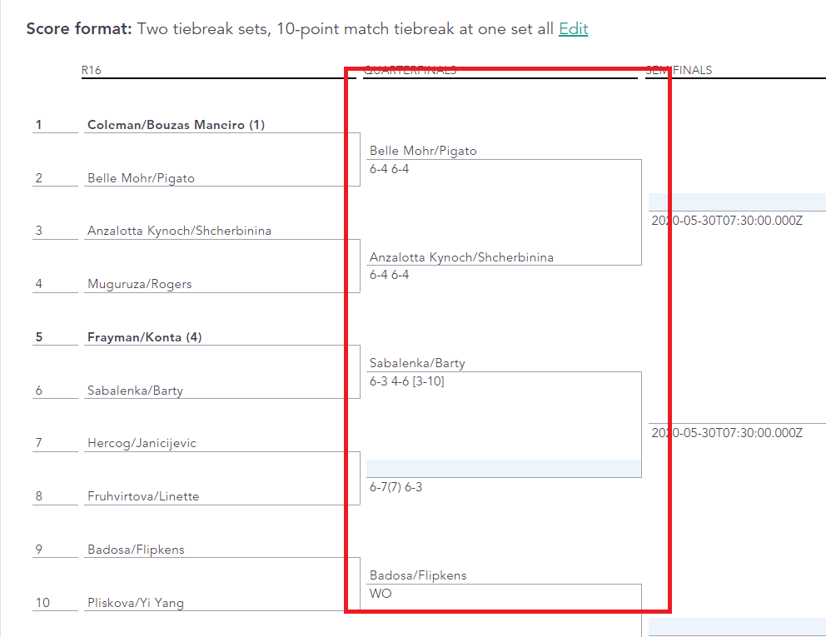The width and height of the screenshot is (826, 637).
Task: Click the 6-7(7) 6-3 score entry
Action: coord(396,487)
